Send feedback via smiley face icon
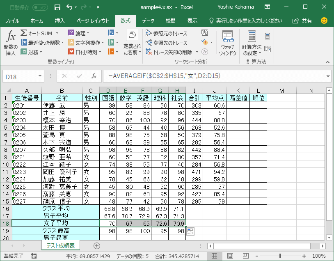334x261 pixels. (x=324, y=21)
